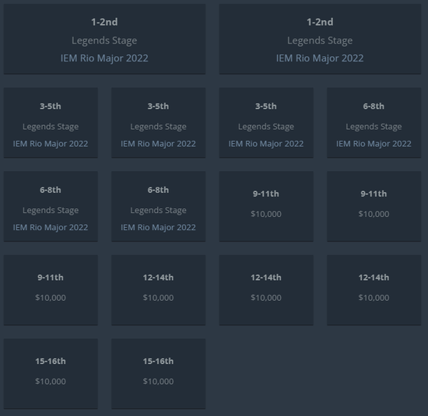428x416 pixels.
Task: Select the leftmost 12-14th placement card
Action: coord(158,290)
